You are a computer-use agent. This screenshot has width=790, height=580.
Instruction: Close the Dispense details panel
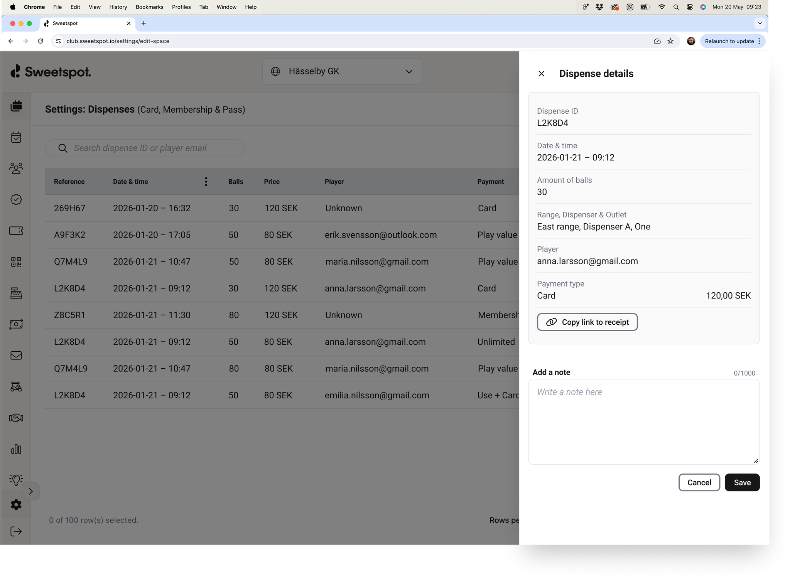click(x=542, y=74)
